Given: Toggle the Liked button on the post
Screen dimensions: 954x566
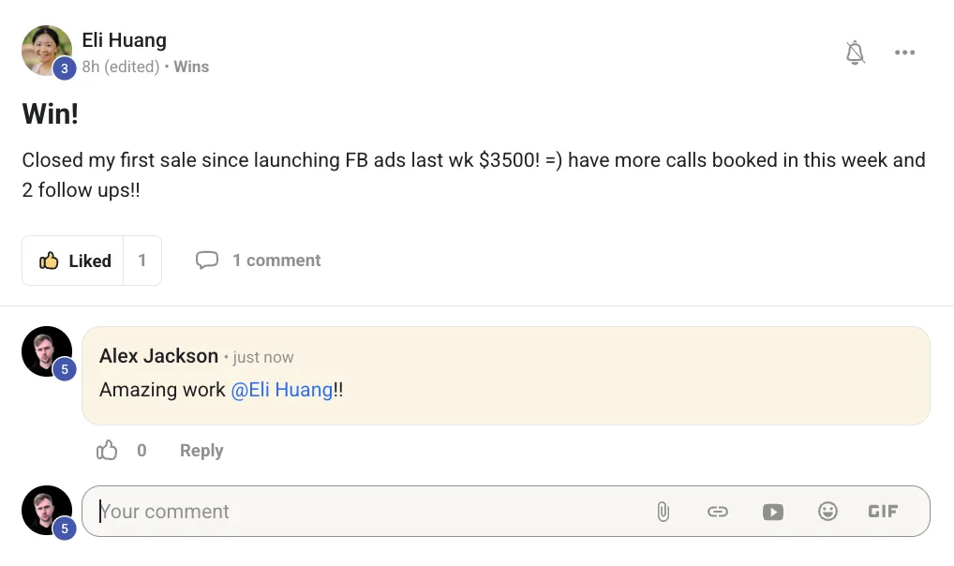Looking at the screenshot, I should click(x=75, y=261).
